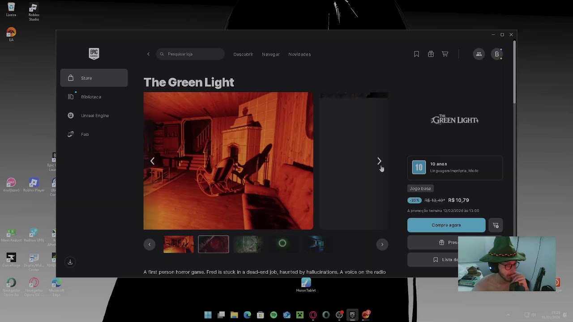The width and height of the screenshot is (573, 322).
Task: Open osu!(lazer) desktop shortcut
Action: point(11,185)
